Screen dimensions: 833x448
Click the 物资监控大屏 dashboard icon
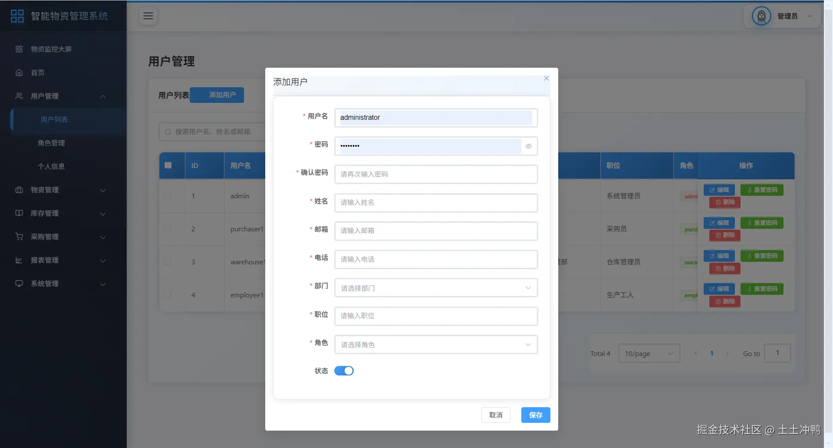point(19,49)
